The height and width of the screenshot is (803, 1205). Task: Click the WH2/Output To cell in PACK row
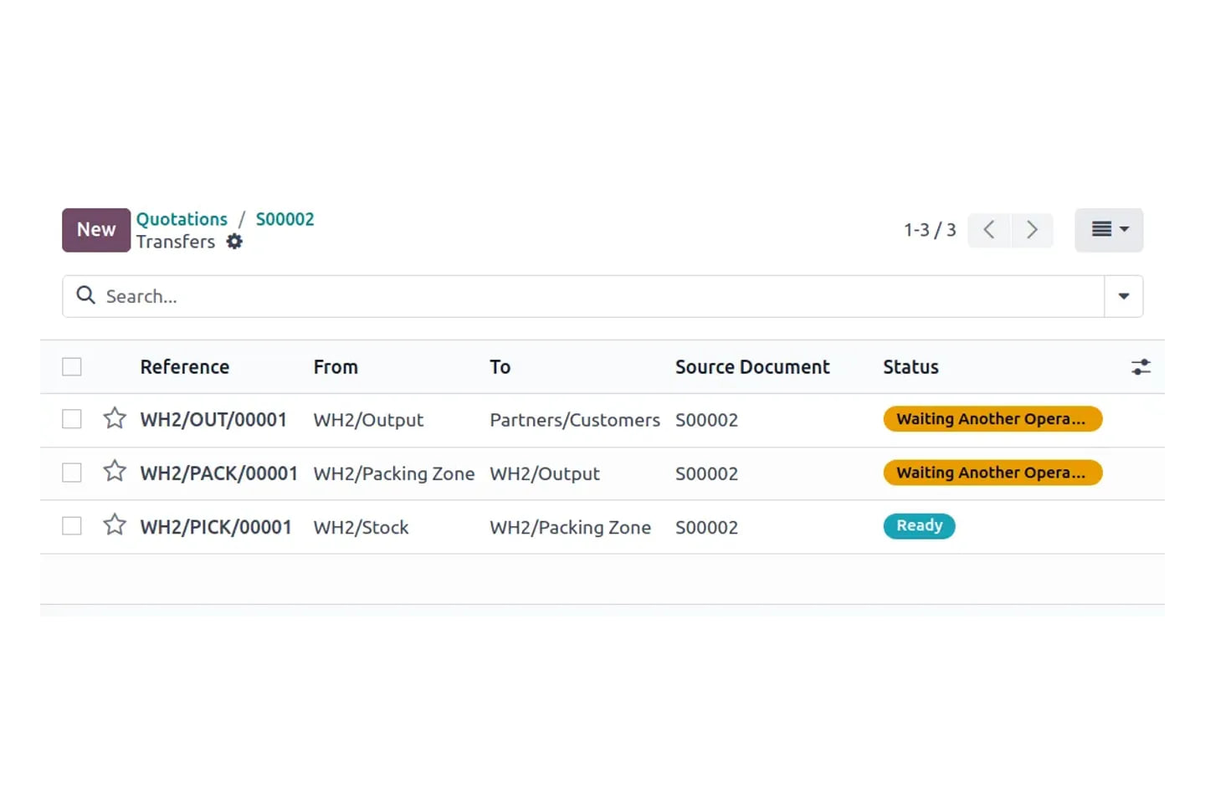[545, 473]
